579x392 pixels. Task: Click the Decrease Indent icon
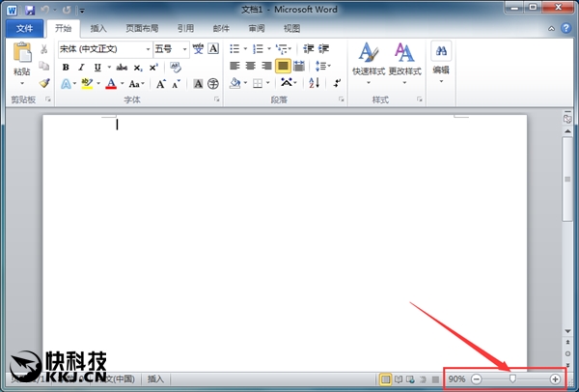point(309,49)
